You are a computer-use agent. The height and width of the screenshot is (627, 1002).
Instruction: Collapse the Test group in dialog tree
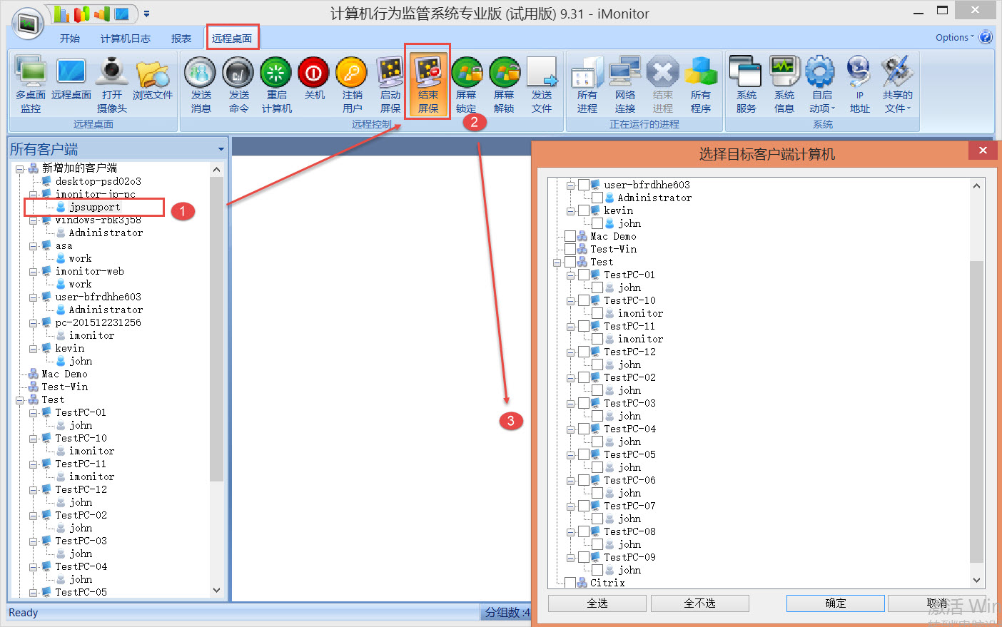point(557,262)
